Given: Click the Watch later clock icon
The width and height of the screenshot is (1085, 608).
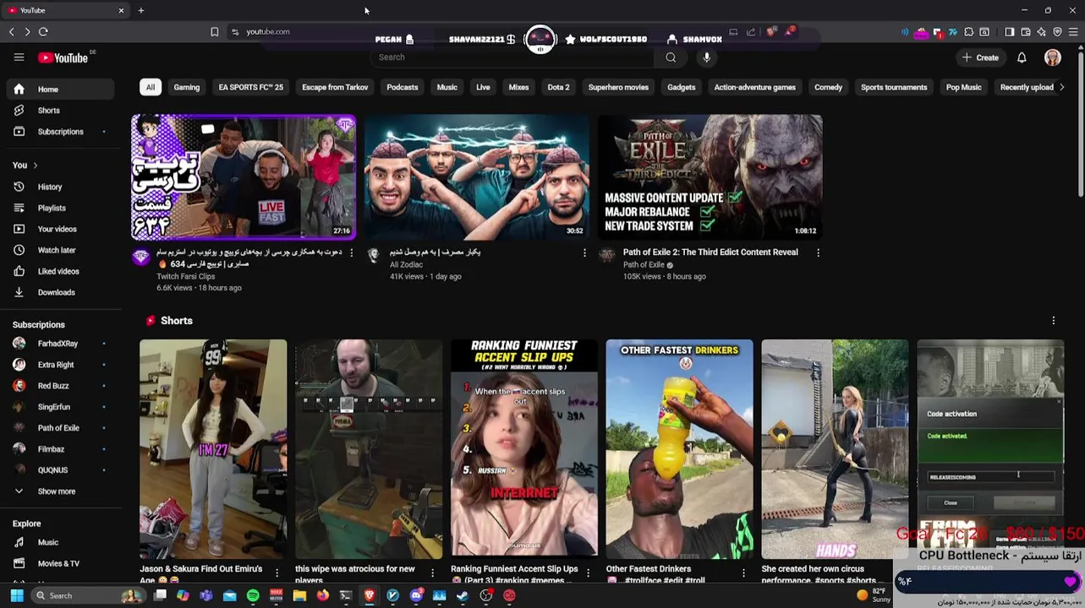Looking at the screenshot, I should click(x=19, y=250).
